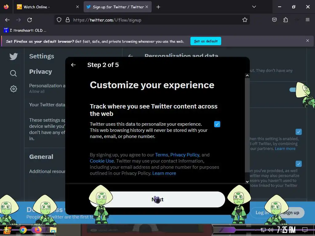Click the Firefox taskbar icon
Image resolution: width=315 pixels, height=236 pixels.
tap(38, 230)
